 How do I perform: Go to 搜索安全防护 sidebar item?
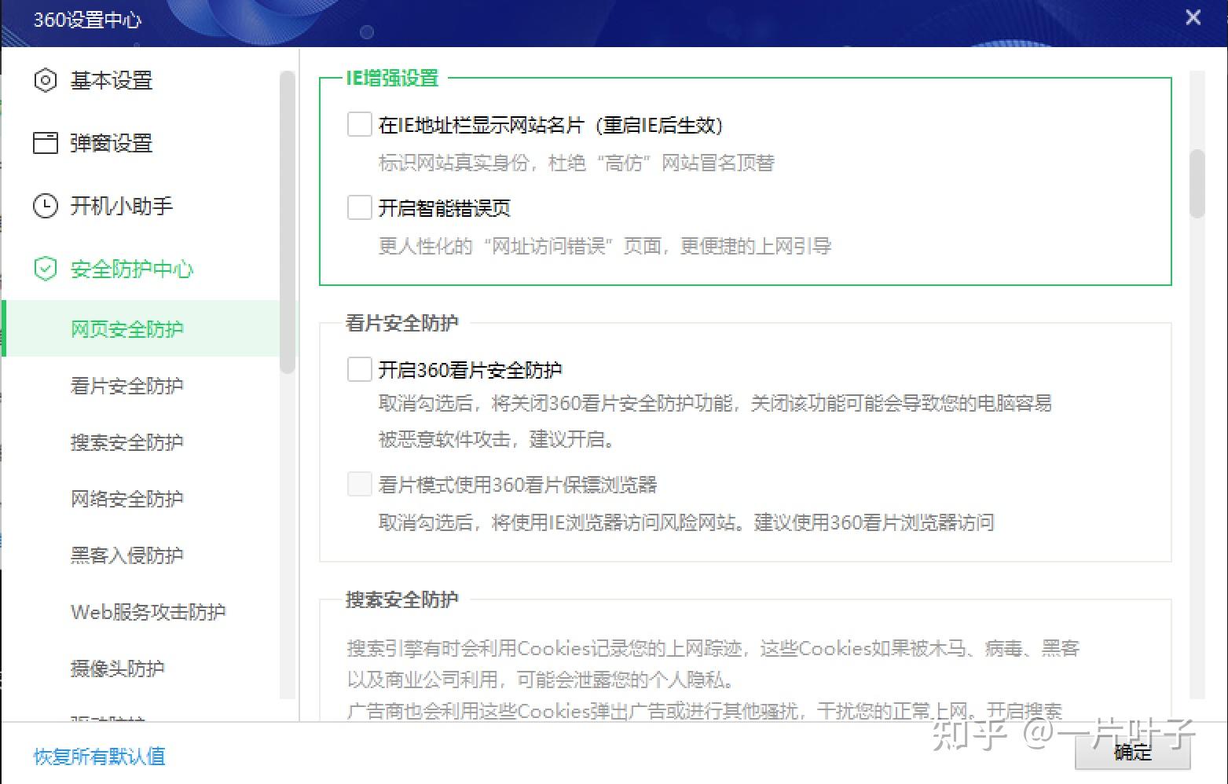coord(126,441)
